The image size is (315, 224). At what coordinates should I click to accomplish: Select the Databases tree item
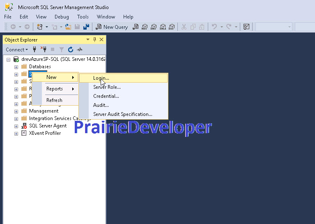coord(40,67)
